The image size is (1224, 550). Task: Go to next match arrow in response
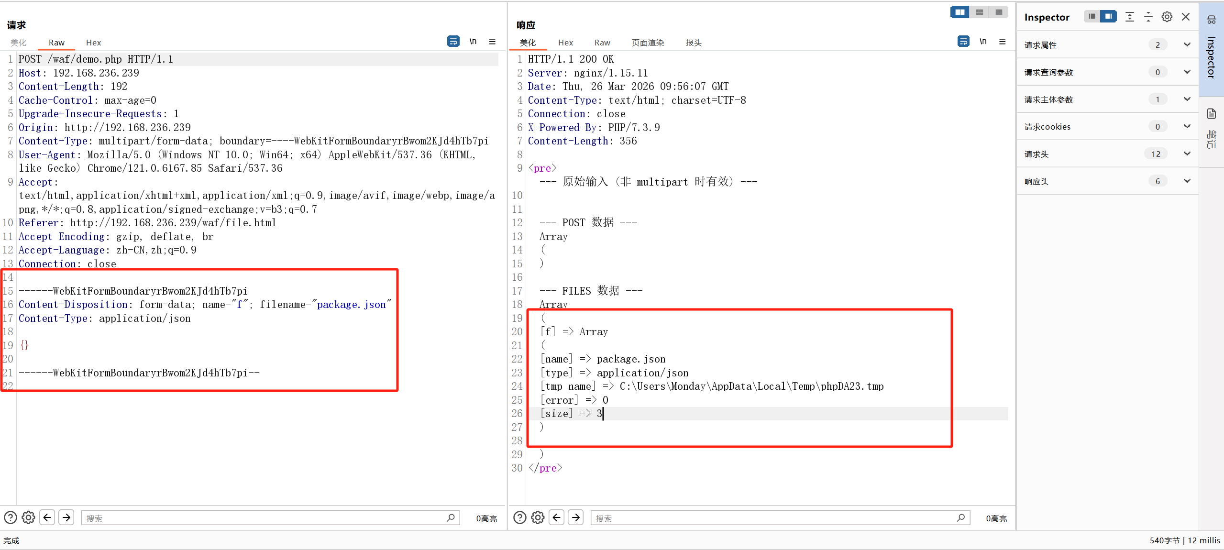coord(576,517)
